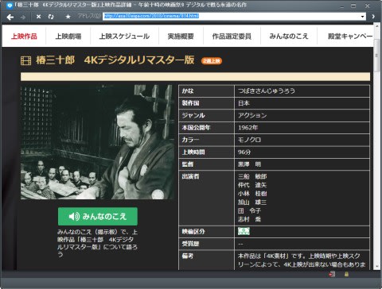Image resolution: width=382 pixels, height=289 pixels.
Task: Click cast name 小林 桂樹
Action: point(252,194)
